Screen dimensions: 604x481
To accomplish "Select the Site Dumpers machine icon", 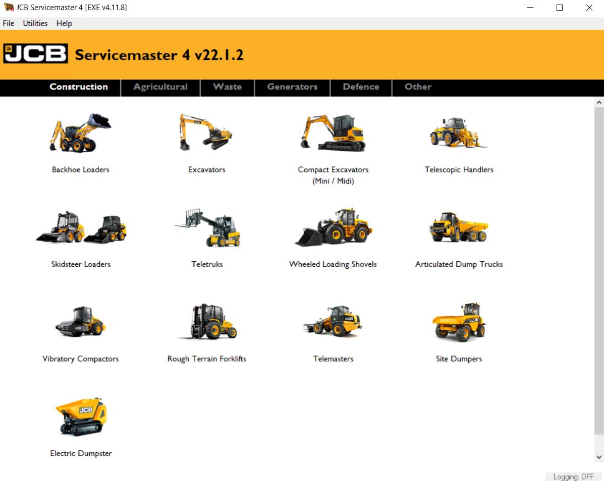I will click(x=459, y=323).
